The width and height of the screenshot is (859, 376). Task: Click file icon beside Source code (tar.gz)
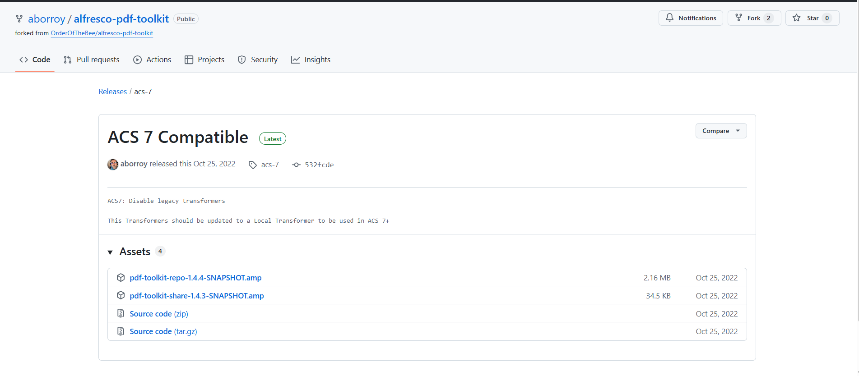121,331
